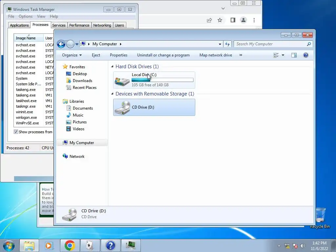Bookmark page with Chrome star icon

pyautogui.click(x=220, y=20)
